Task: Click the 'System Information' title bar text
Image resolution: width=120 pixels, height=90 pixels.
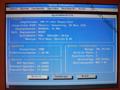Action: [x=61, y=5]
